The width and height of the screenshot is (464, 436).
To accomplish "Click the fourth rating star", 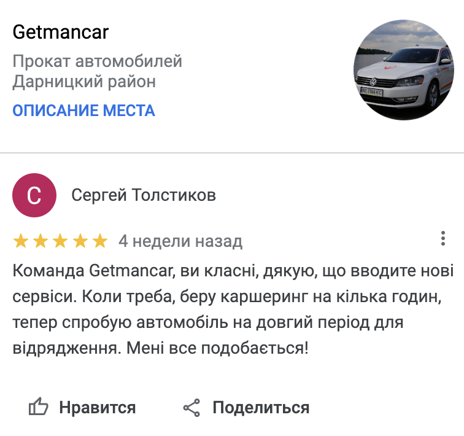I will tap(80, 241).
